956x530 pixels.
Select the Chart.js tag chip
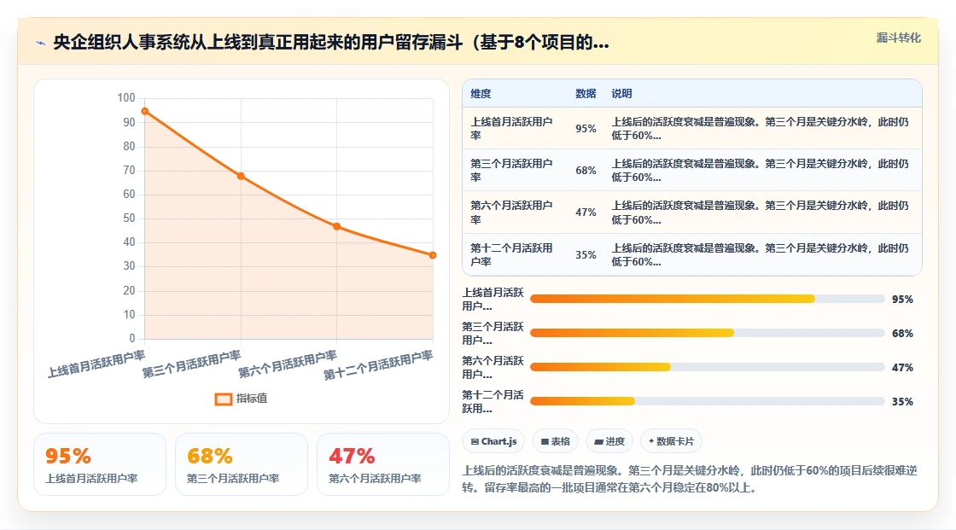494,441
